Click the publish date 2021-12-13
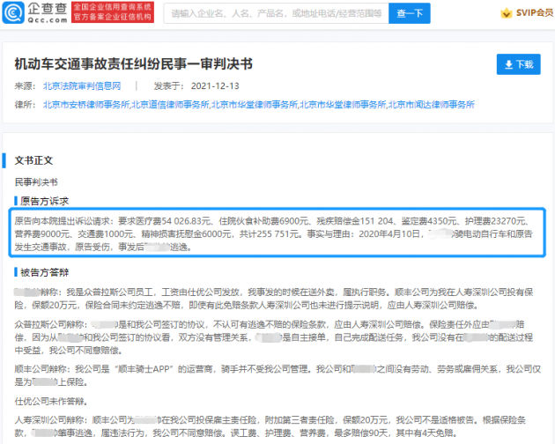This screenshot has height=444, width=555. [215, 86]
